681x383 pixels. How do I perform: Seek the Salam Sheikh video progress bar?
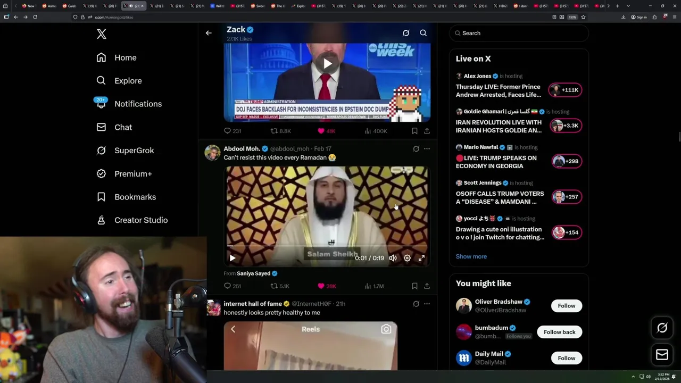point(327,246)
